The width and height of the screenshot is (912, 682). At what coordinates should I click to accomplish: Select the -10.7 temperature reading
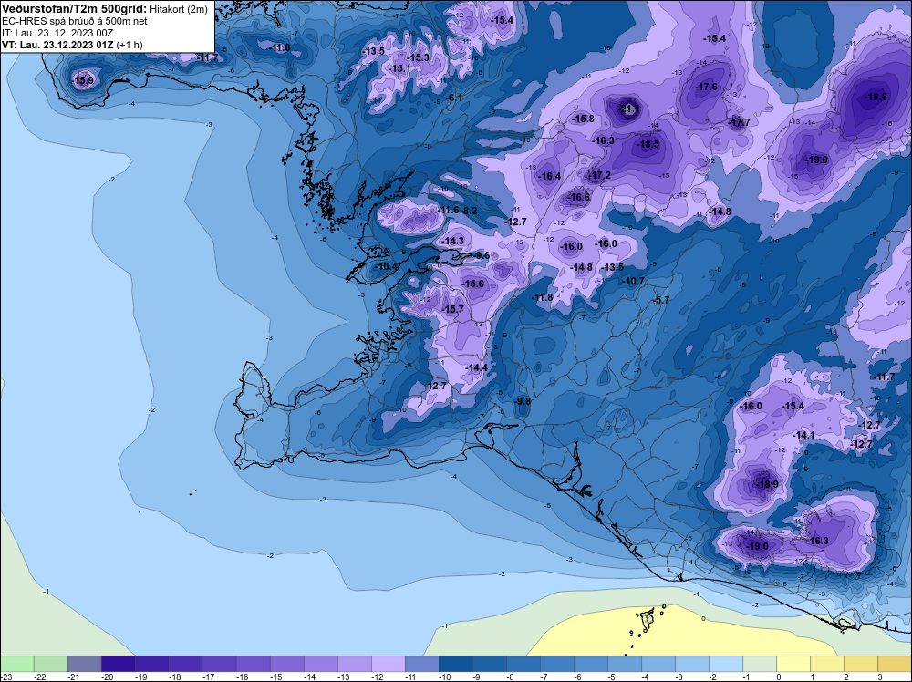tap(634, 282)
